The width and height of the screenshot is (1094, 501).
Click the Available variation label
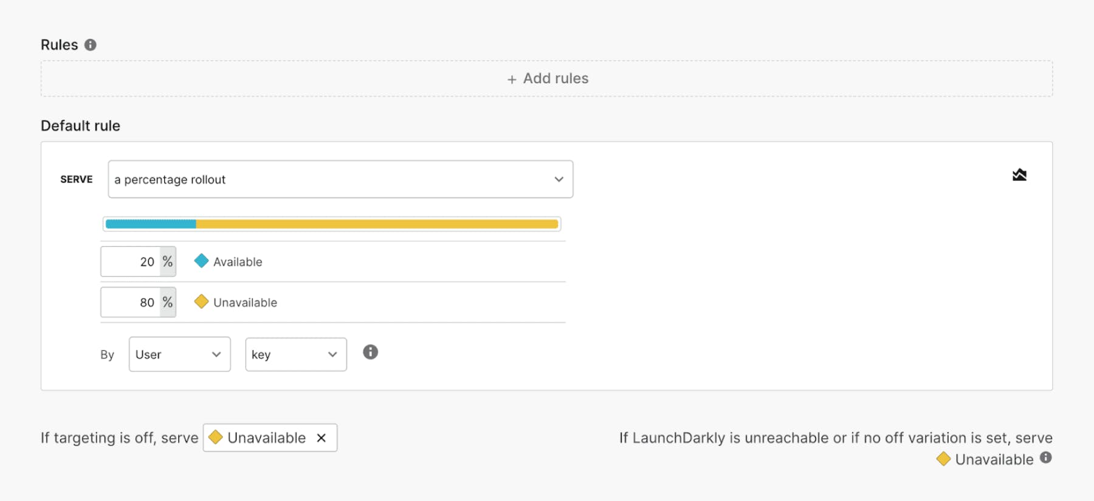pos(238,262)
